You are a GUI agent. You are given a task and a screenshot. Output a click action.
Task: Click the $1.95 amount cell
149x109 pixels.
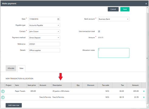coord(137,97)
